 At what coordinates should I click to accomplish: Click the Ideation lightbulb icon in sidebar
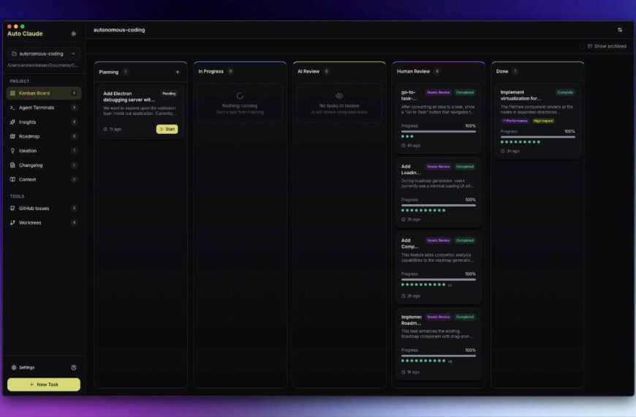(12, 151)
